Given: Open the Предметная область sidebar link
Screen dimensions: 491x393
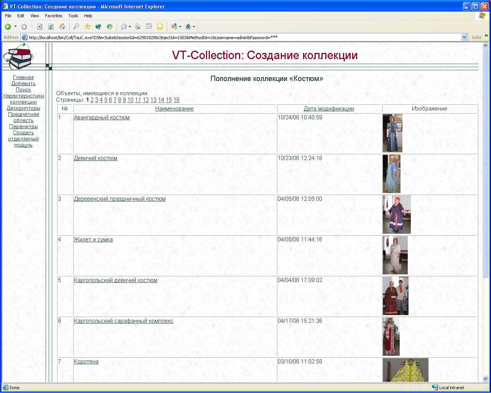Looking at the screenshot, I should (x=23, y=117).
